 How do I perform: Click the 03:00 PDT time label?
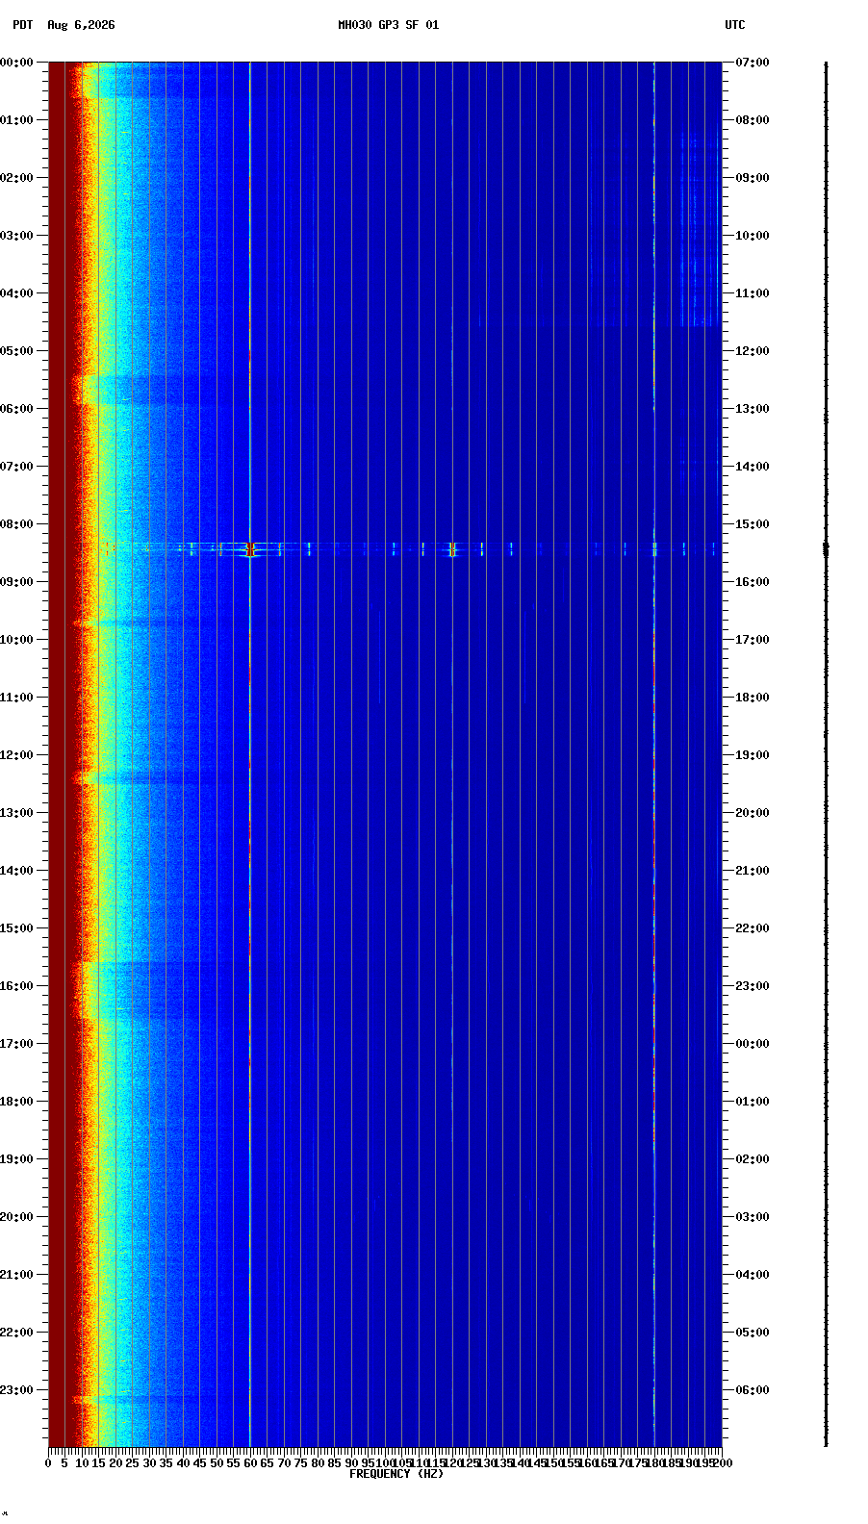click(x=16, y=236)
